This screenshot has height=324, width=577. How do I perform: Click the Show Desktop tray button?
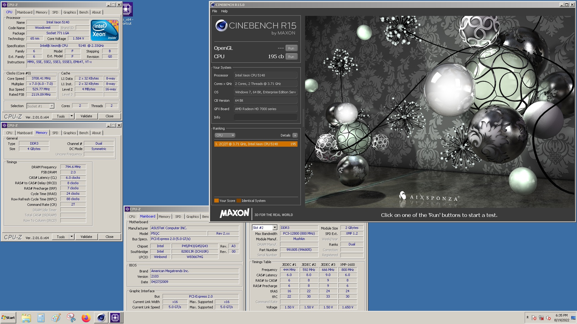click(x=573, y=318)
